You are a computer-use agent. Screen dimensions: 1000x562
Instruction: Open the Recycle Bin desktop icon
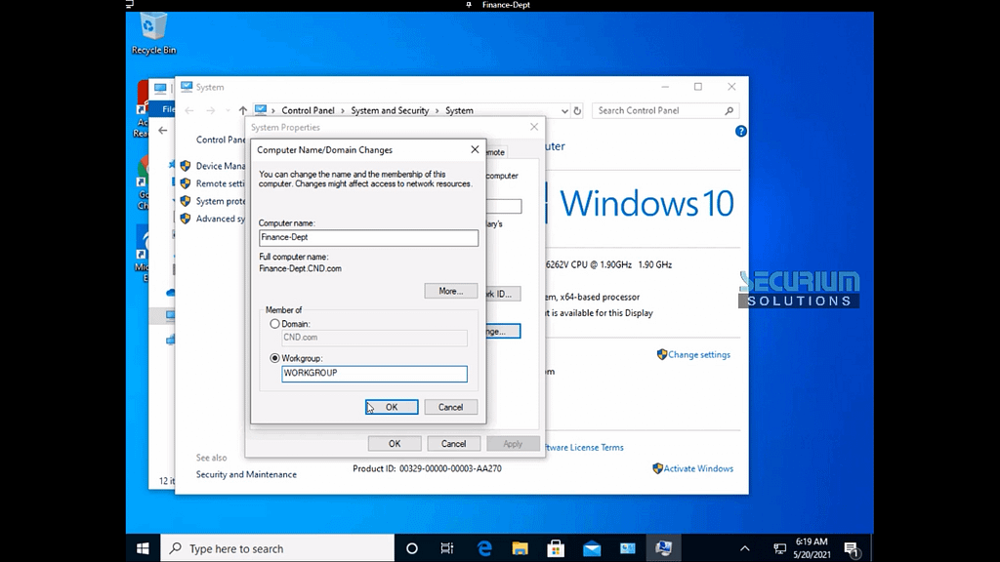153,33
